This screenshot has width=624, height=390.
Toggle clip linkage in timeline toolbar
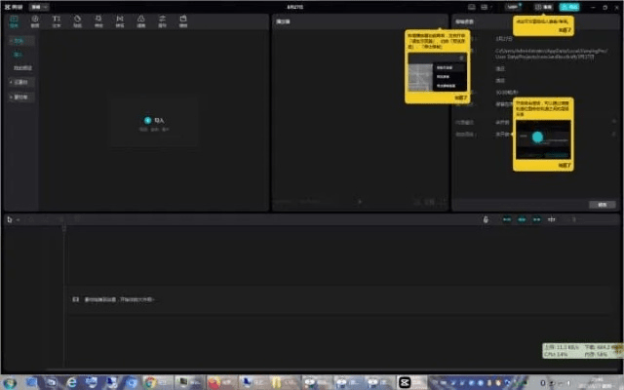pos(537,219)
